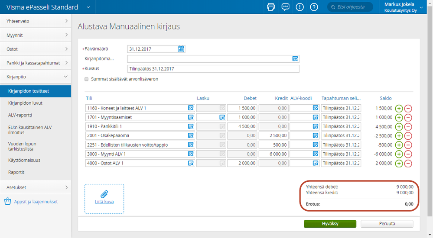Click the Peruuta button
The width and height of the screenshot is (433, 238).
(x=387, y=224)
